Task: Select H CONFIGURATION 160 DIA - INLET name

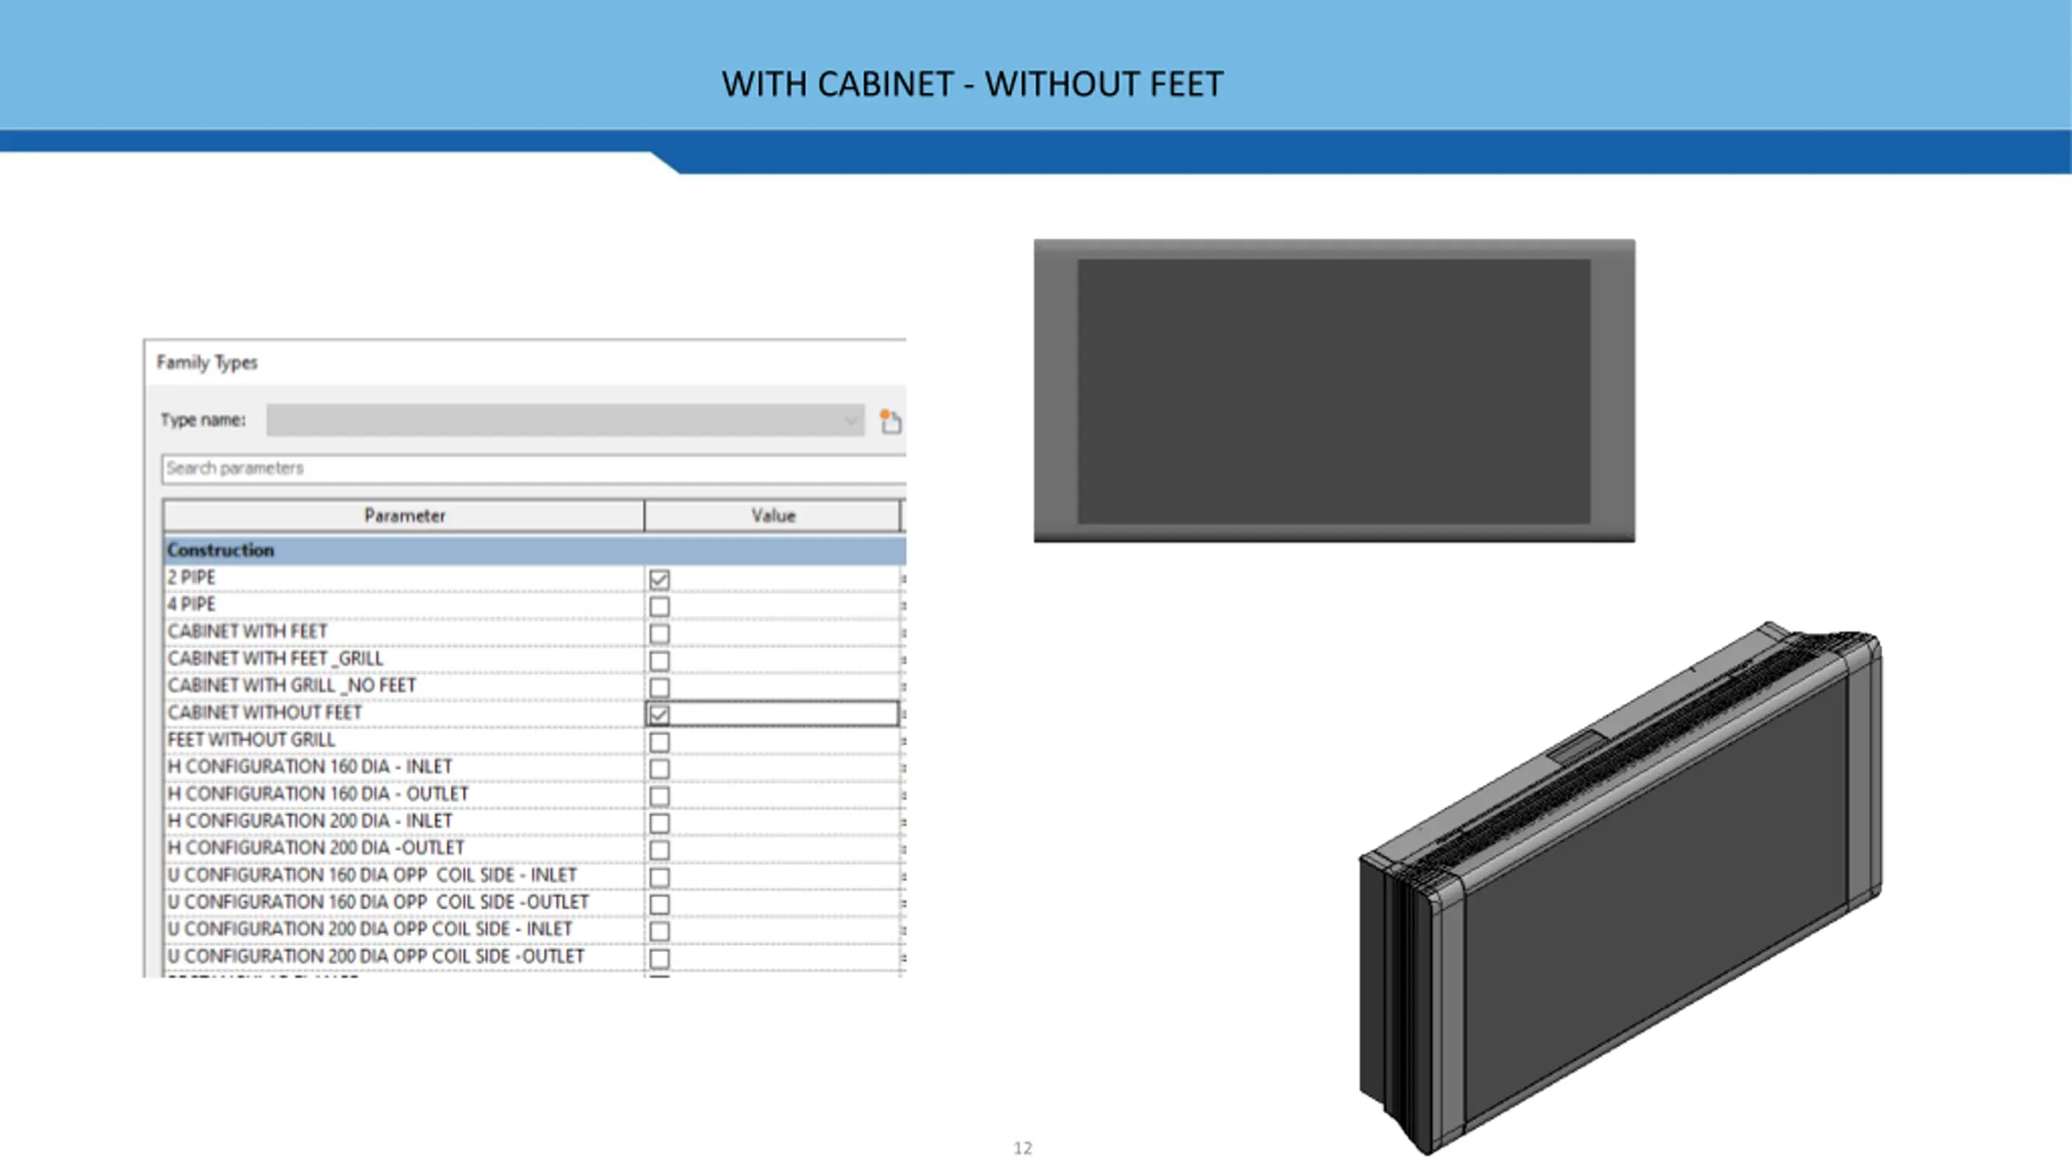Action: tap(309, 766)
